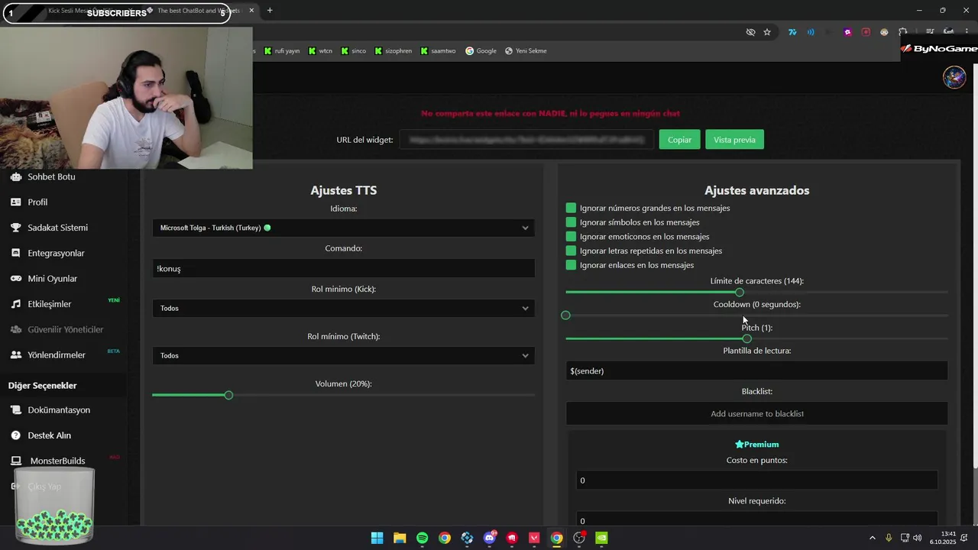Click the Copiar button
Image resolution: width=978 pixels, height=550 pixels.
coord(679,140)
